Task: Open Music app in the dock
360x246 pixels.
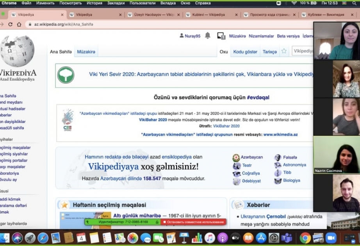Action: pyautogui.click(x=209, y=238)
